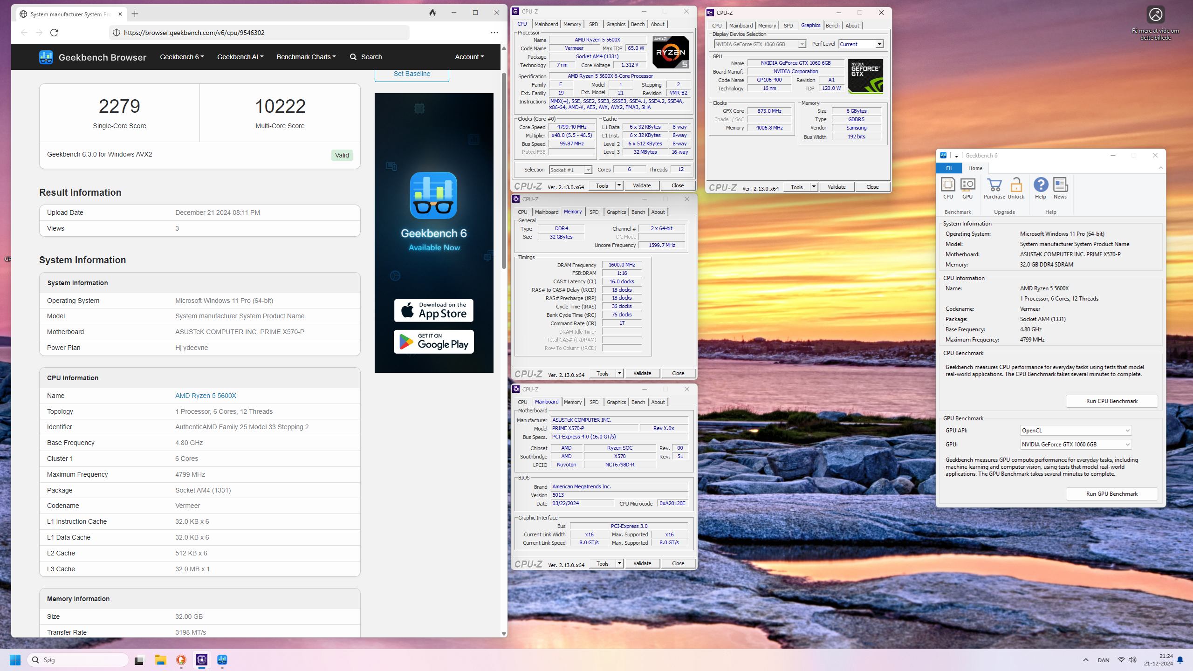Open Geekbench AI navbar dropdown
The image size is (1193, 671).
click(240, 57)
